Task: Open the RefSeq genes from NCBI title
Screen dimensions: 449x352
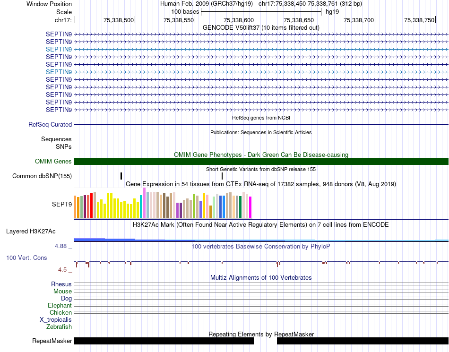Action: click(x=261, y=118)
